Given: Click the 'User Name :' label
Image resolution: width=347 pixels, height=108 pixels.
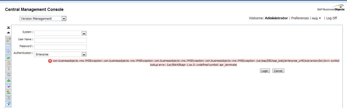Looking at the screenshot, I should point(25,39).
